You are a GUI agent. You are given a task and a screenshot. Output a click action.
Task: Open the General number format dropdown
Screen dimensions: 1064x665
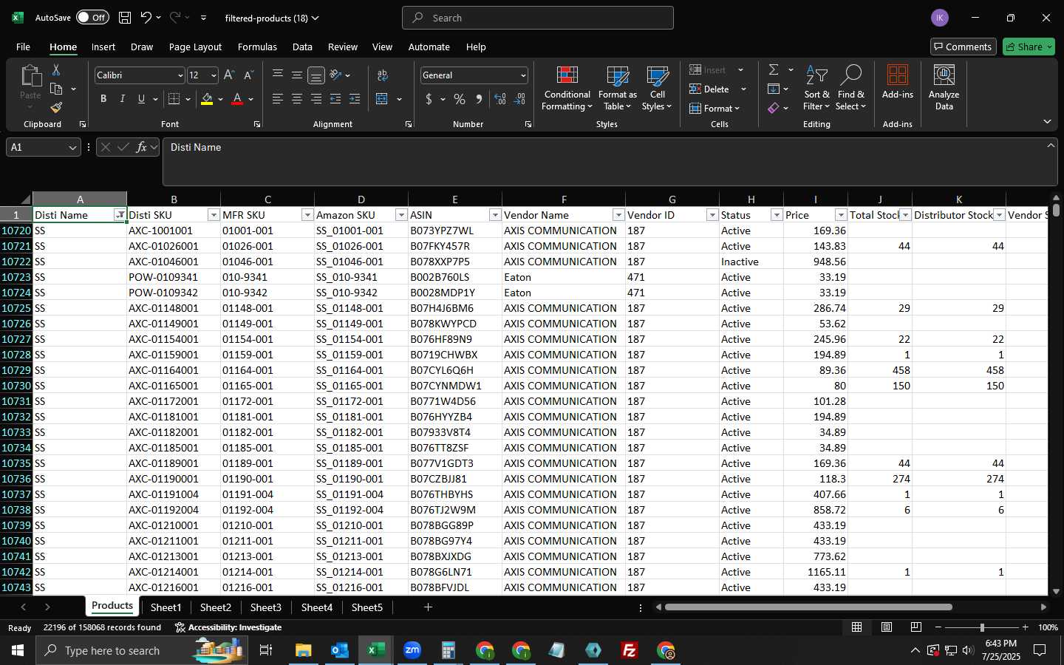point(523,75)
